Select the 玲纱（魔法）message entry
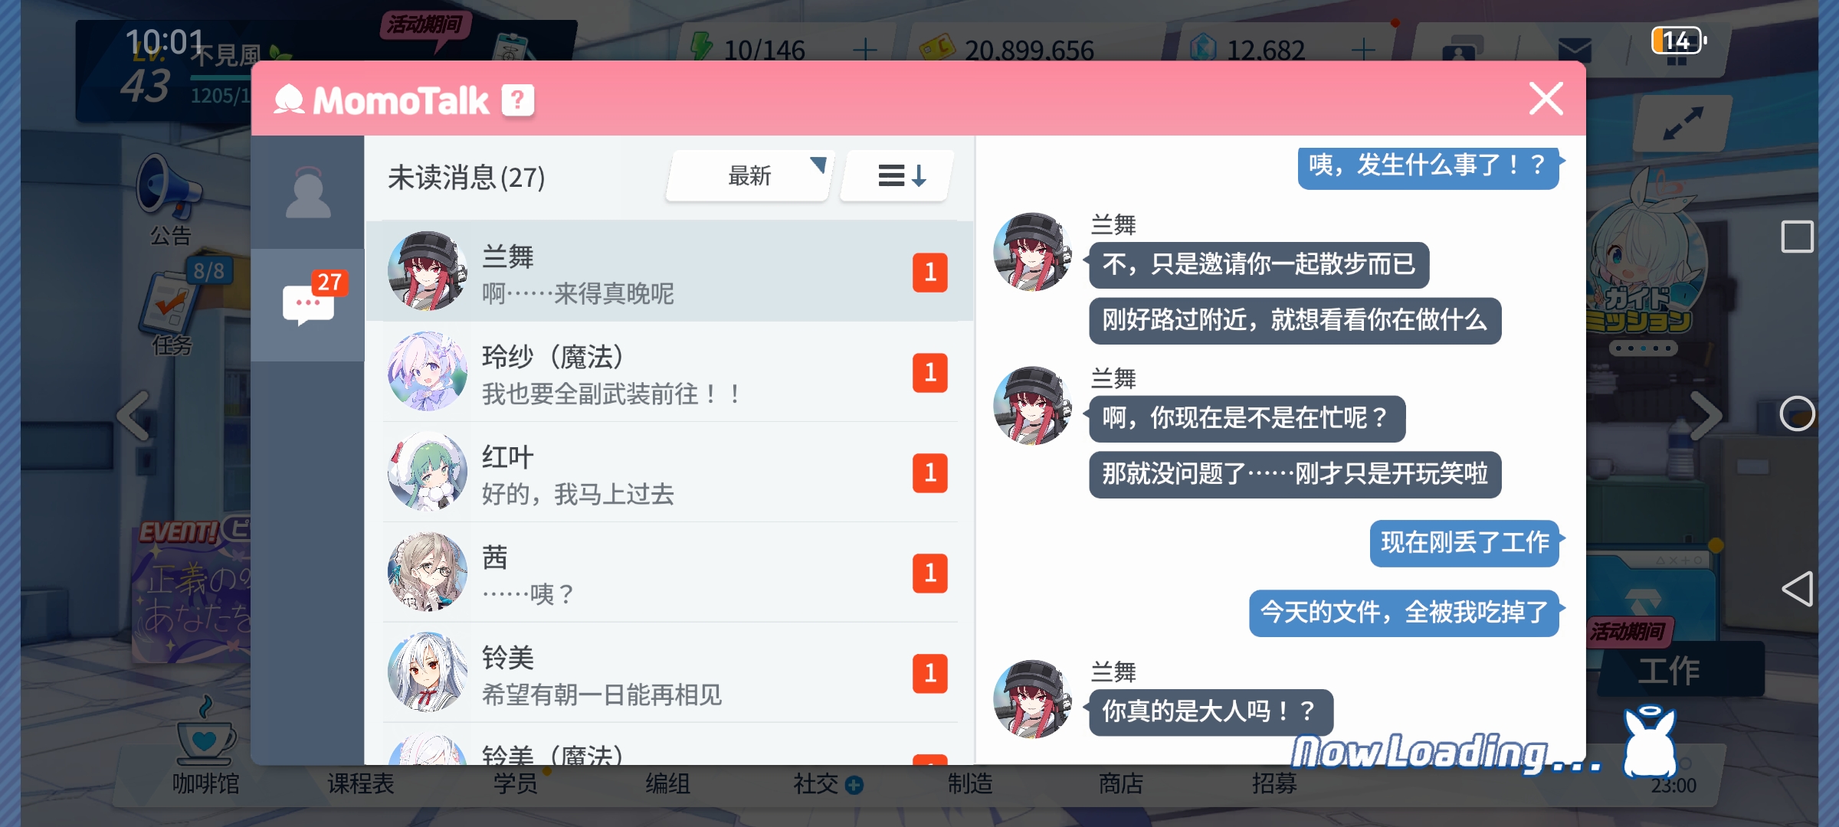The width and height of the screenshot is (1839, 827). click(x=669, y=373)
